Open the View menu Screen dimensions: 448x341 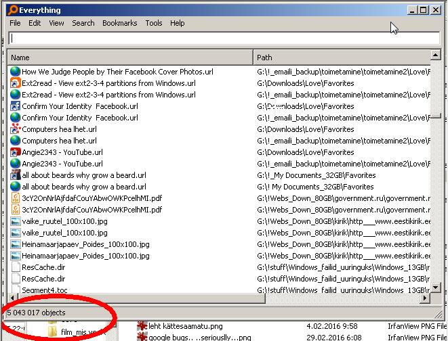56,23
